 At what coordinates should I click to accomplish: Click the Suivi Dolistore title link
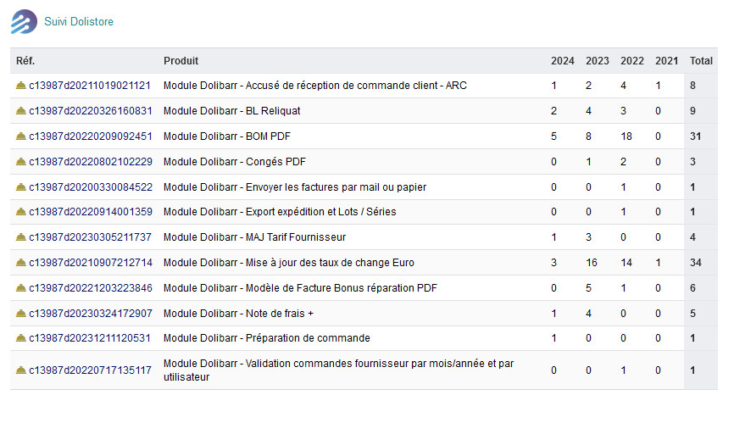[x=79, y=21]
